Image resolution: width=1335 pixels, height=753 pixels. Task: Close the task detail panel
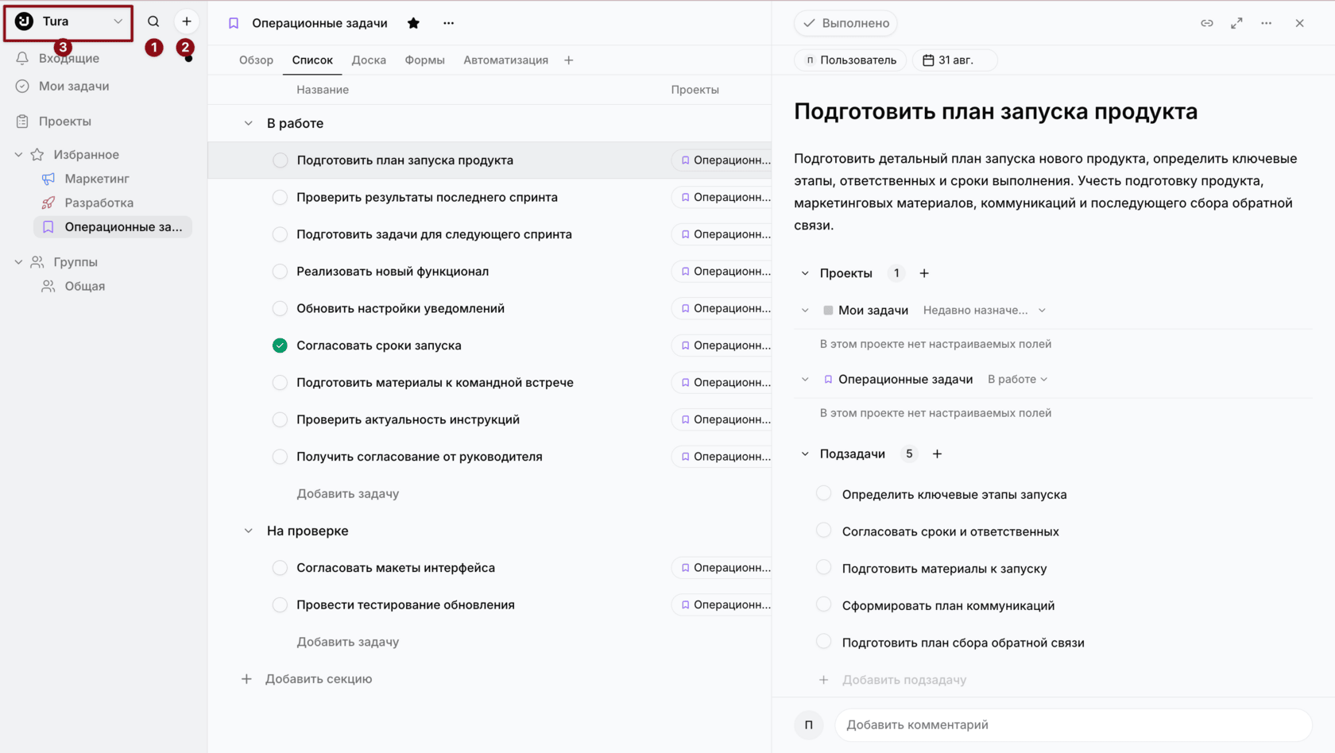point(1300,23)
